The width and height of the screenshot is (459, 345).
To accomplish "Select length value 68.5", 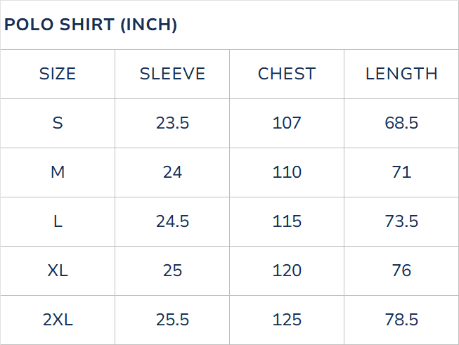I will (x=401, y=123).
